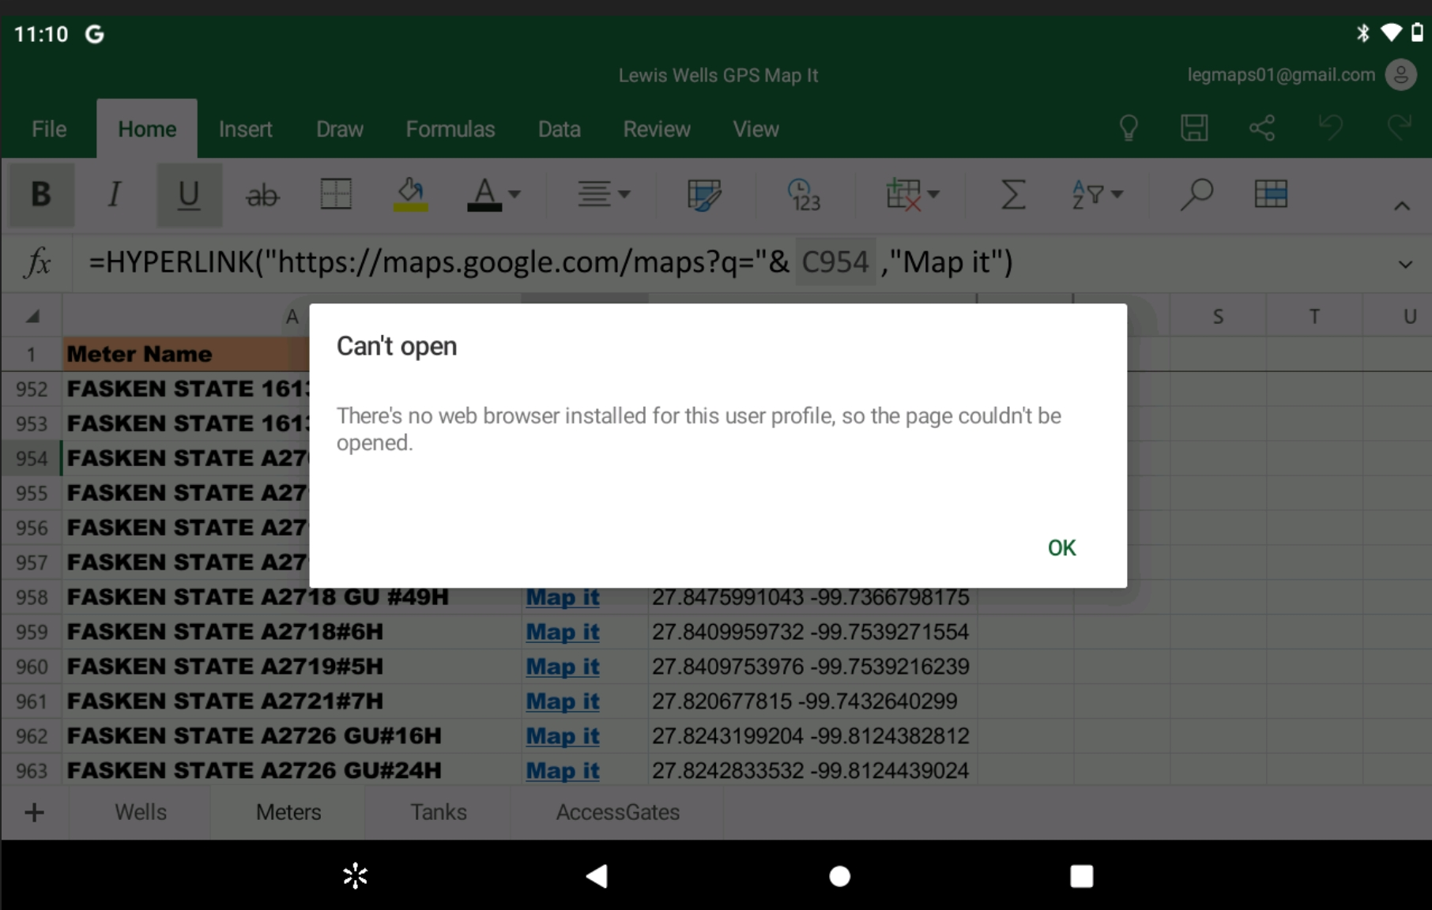Select coordinates 27.820677815 -99.7432640299
The height and width of the screenshot is (910, 1432).
812,701
